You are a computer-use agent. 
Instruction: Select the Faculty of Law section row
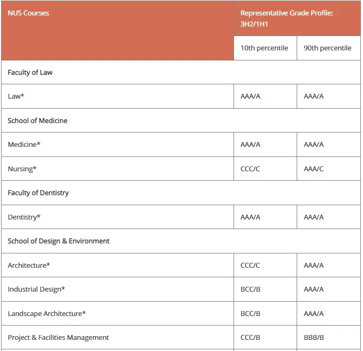[x=181, y=72]
